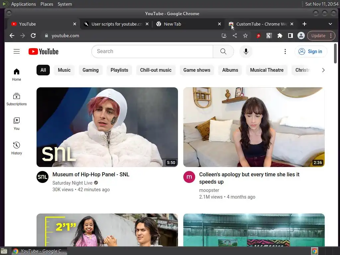
Task: Filter by Game shows chip
Action: [197, 70]
